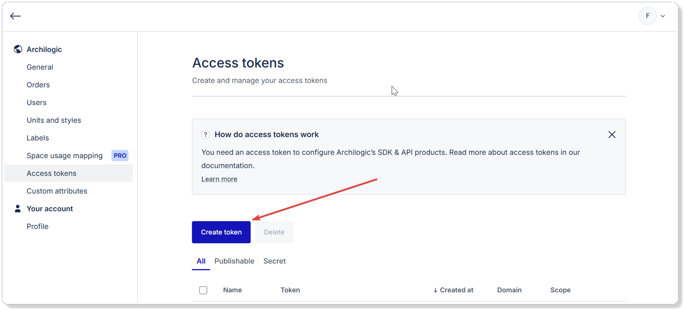
Task: Click the PRO badge
Action: [120, 156]
